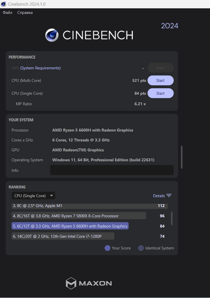Click the Cinebench sphere logo
The width and height of the screenshot is (210, 298).
coord(52,35)
